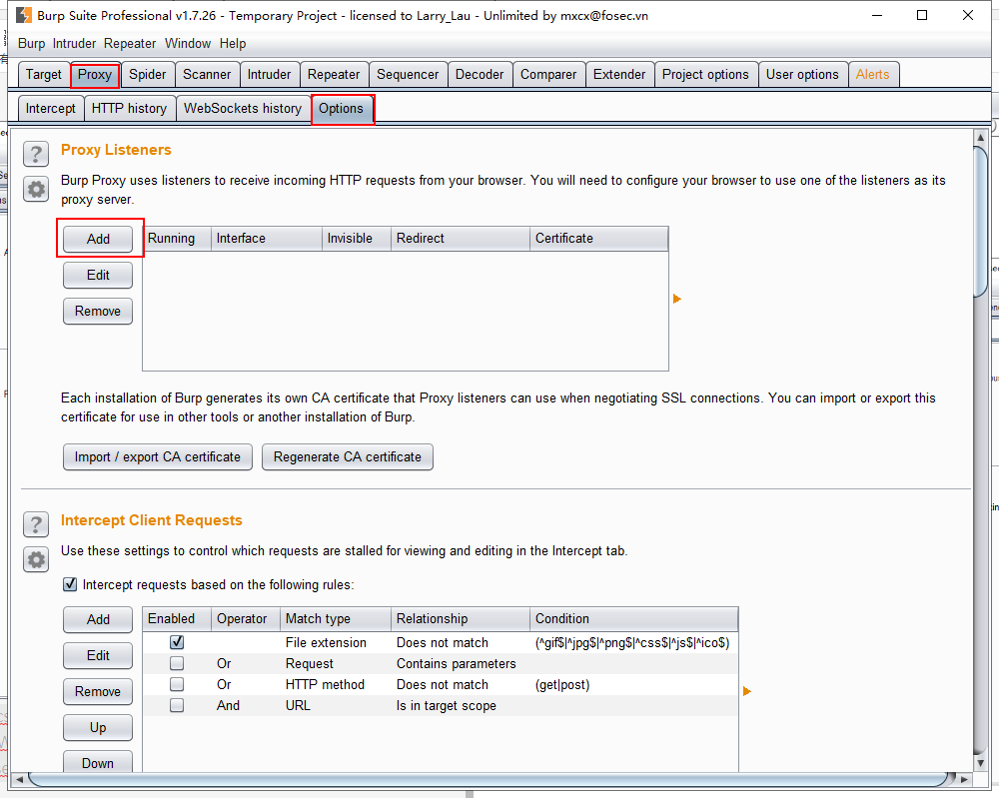Click Import / export CA certificate
The image size is (999, 798).
(158, 456)
